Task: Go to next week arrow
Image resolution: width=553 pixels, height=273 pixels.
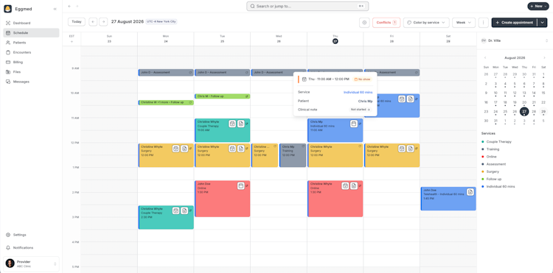Action: 103,22
